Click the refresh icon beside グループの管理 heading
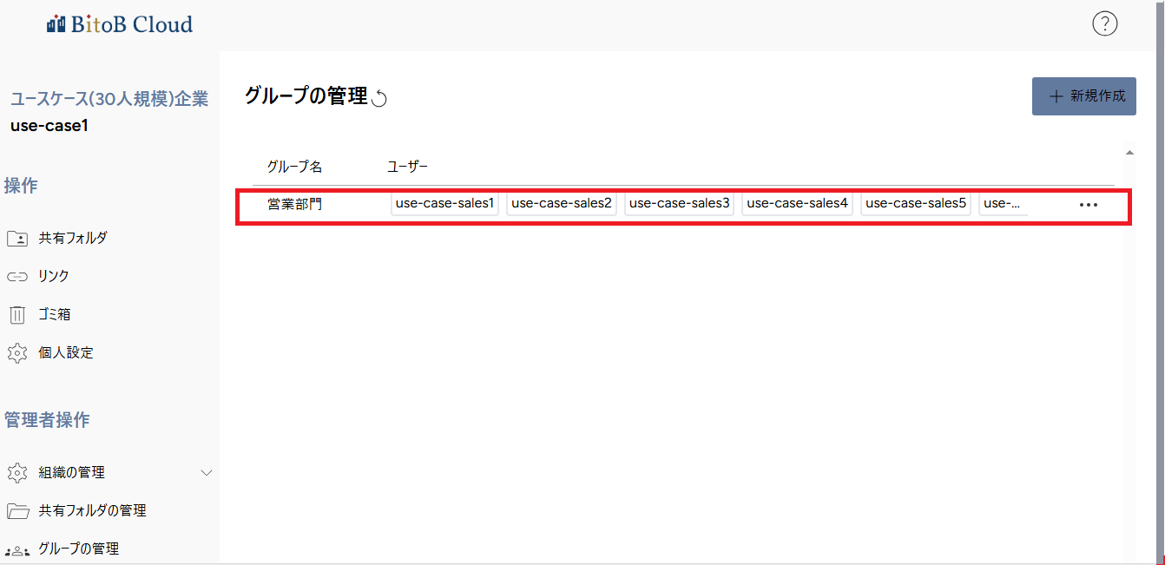 [x=379, y=98]
